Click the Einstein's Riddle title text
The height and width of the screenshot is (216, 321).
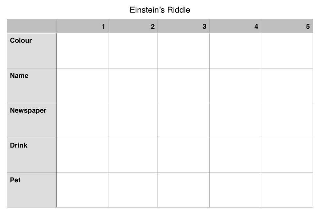(x=160, y=10)
